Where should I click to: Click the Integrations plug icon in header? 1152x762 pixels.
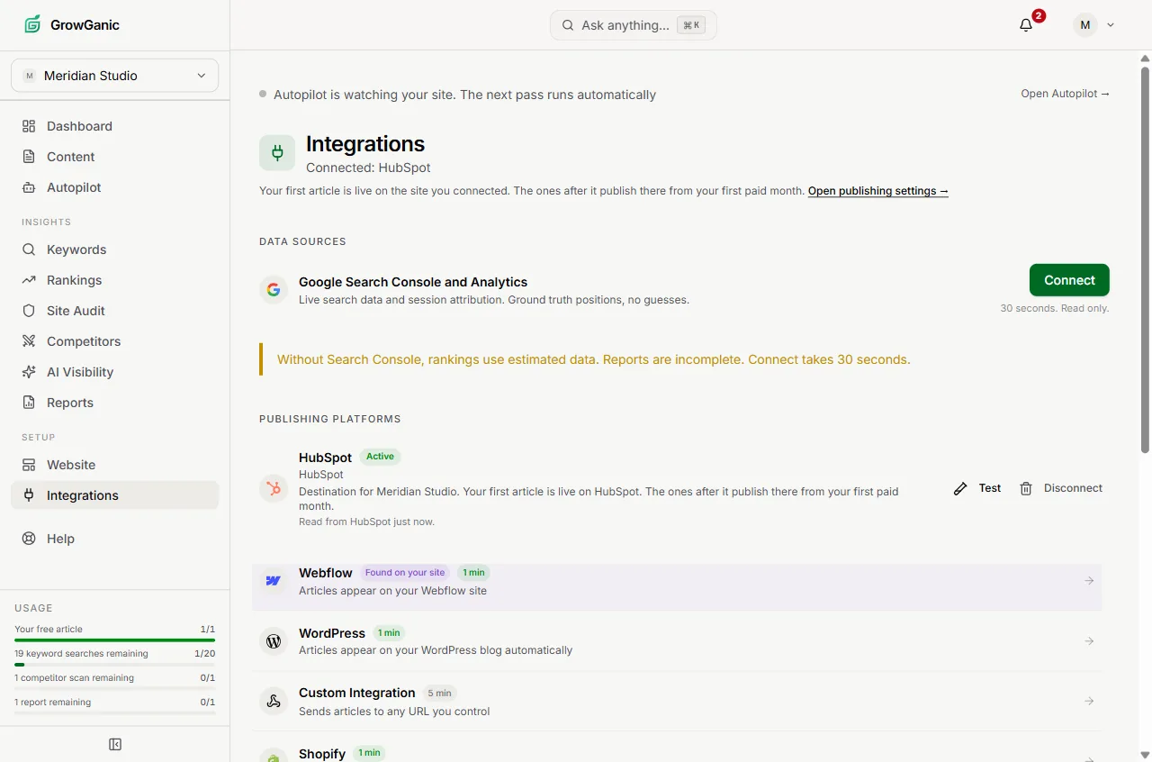(x=277, y=153)
